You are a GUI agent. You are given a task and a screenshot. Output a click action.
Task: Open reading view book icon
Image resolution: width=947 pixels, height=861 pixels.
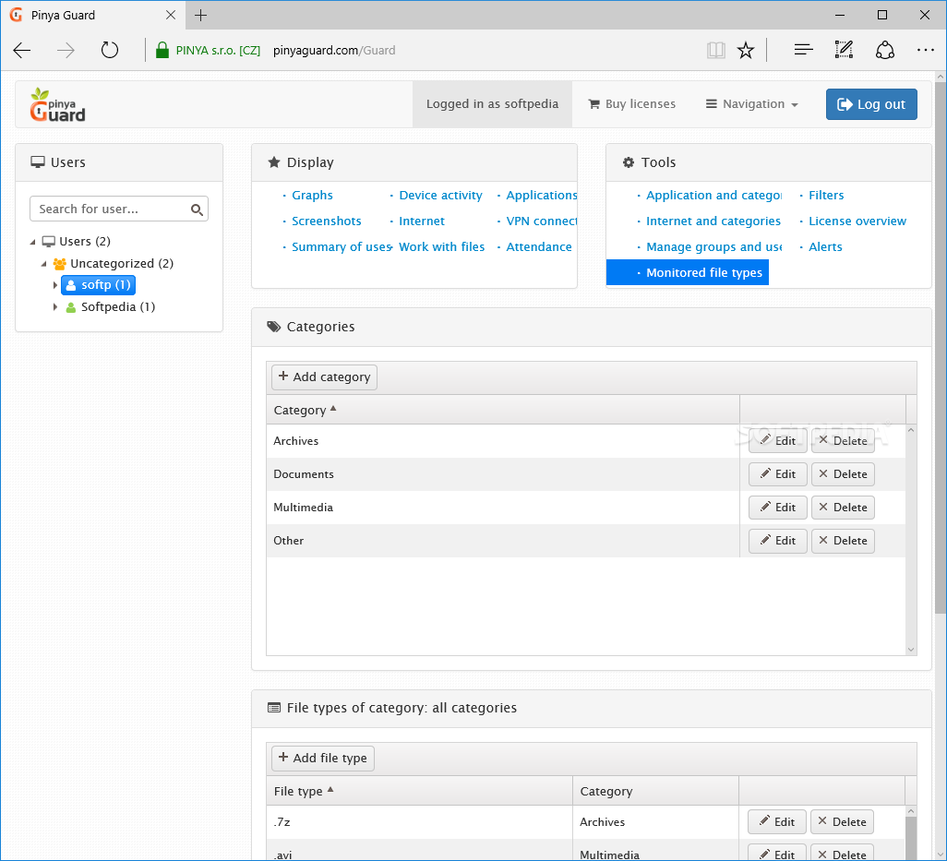click(x=715, y=50)
